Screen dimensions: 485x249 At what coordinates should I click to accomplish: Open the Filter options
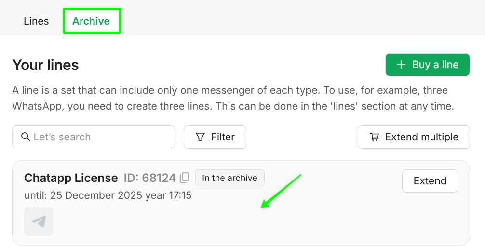[x=215, y=137]
